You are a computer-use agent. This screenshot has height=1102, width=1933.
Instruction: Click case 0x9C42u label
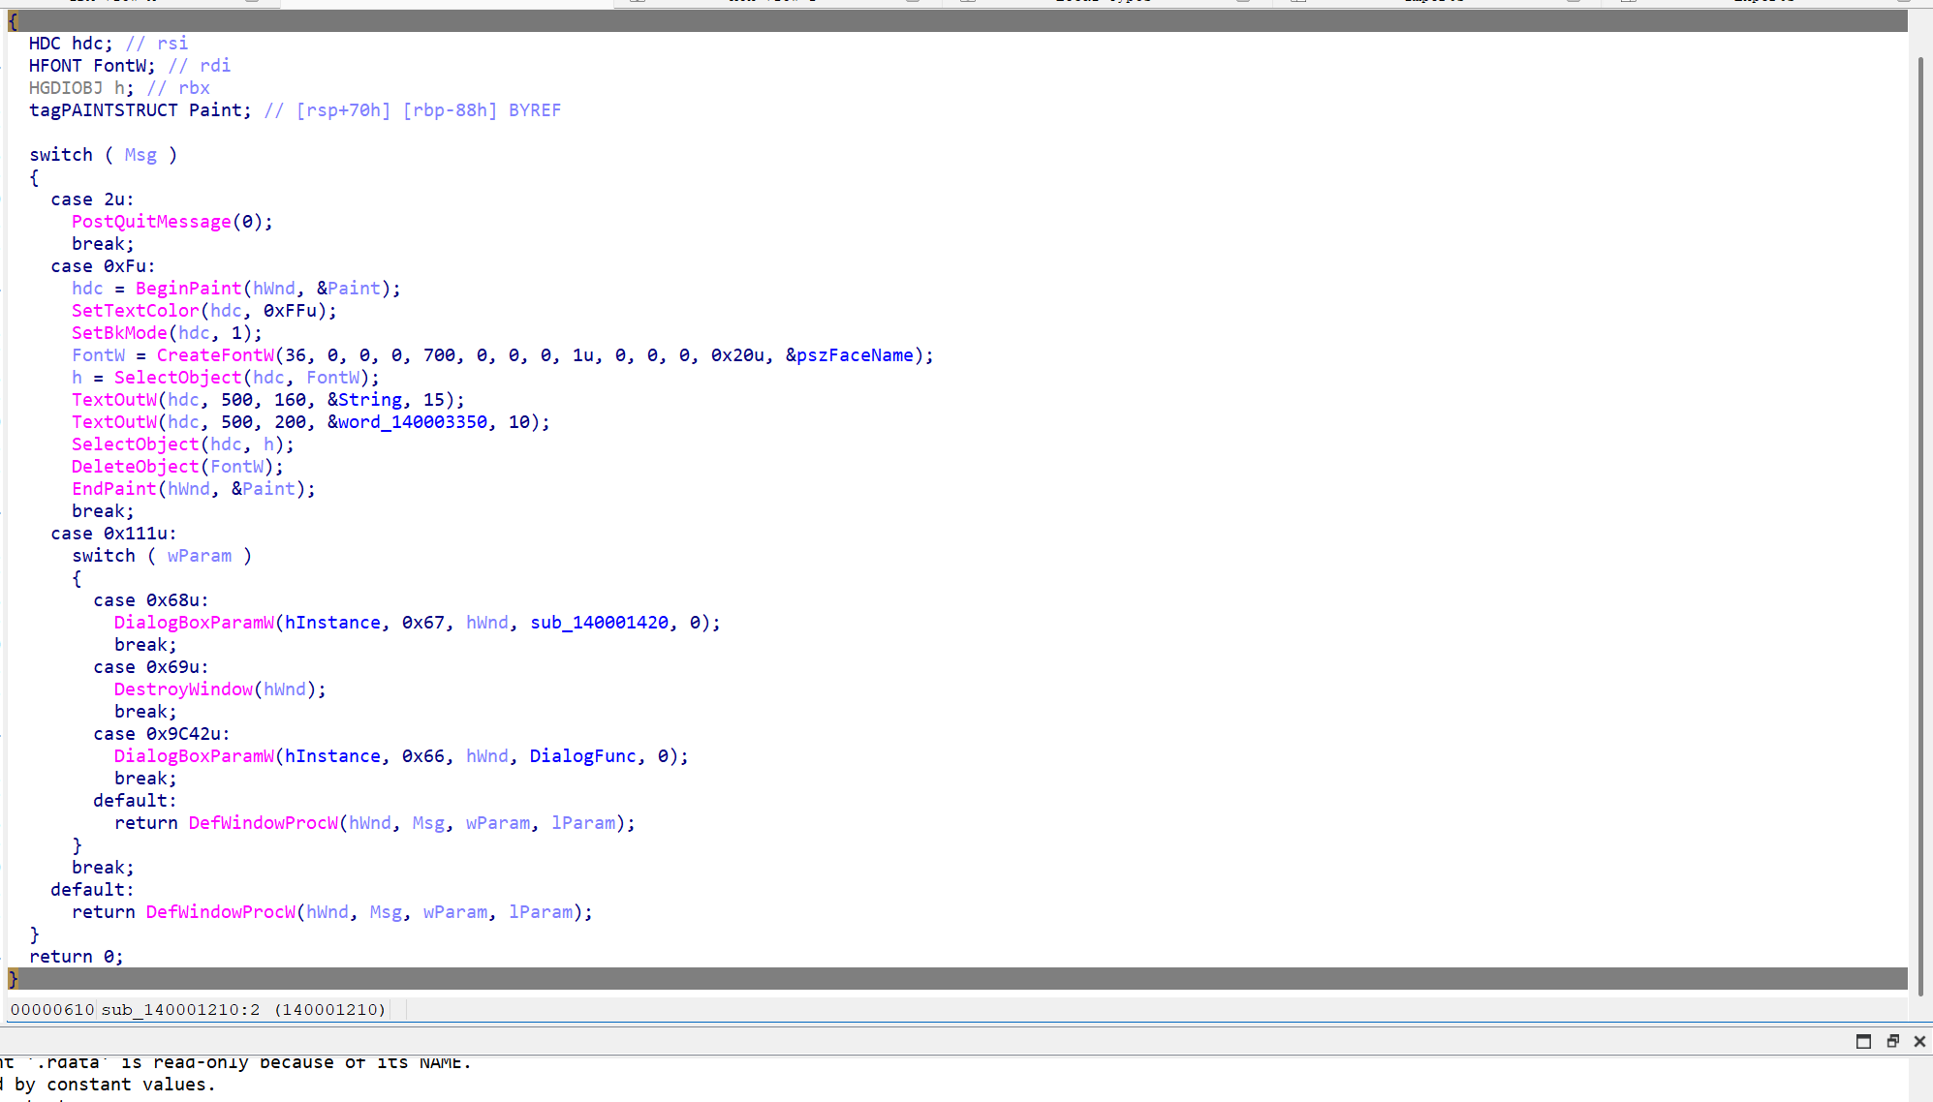tap(161, 734)
